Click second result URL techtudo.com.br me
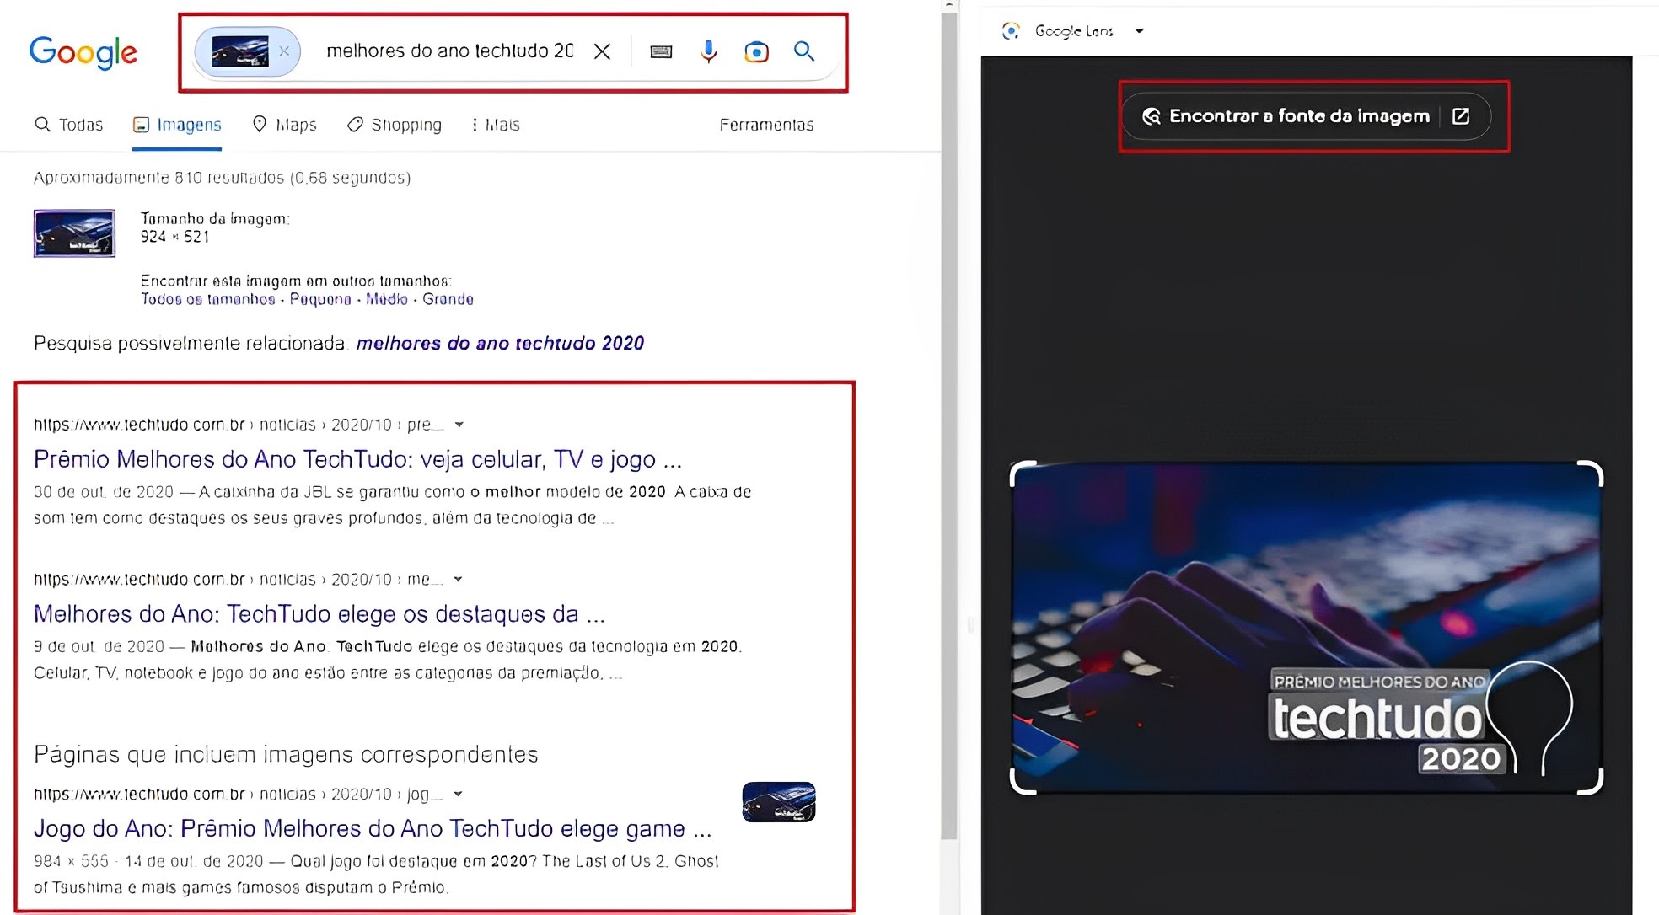Viewport: 1659px width, 915px height. tap(239, 579)
